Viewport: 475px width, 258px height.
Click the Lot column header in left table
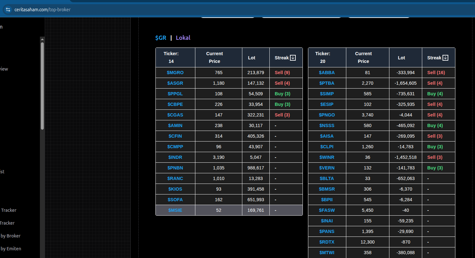[251, 58]
